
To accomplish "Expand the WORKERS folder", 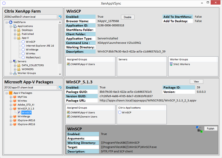I will coord(15,69).
